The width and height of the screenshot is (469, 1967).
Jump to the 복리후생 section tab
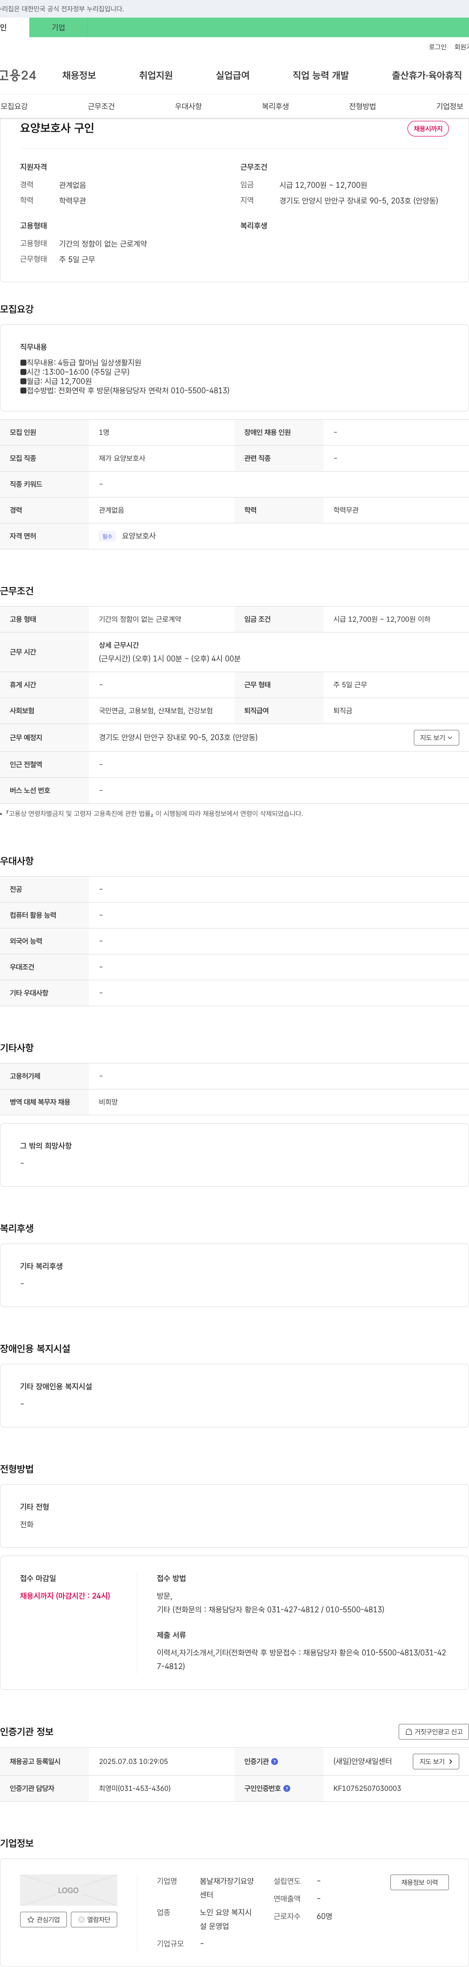click(276, 106)
